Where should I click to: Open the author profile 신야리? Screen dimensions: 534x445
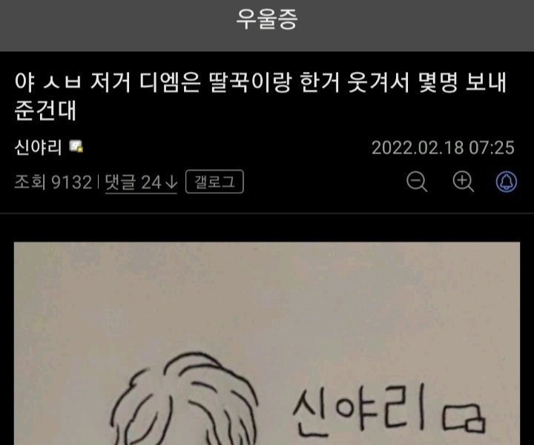(x=38, y=148)
